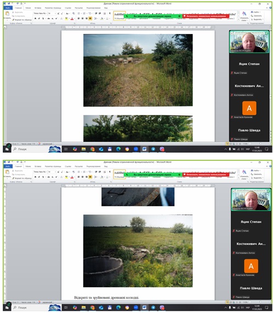This screenshot has height=313, width=274.
Task: Click strikethrough icon in upper screenshot ribbon
Action: click(x=49, y=19)
